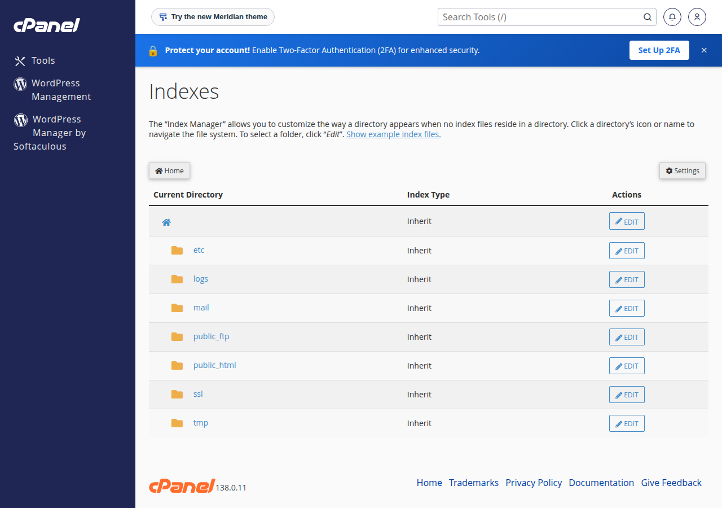This screenshot has height=508, width=722.
Task: Click the cPanel logo in the footer
Action: tap(182, 485)
